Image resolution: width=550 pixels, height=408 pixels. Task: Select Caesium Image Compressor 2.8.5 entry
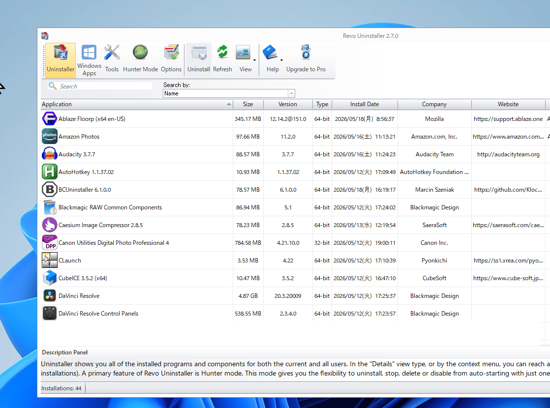tap(101, 225)
